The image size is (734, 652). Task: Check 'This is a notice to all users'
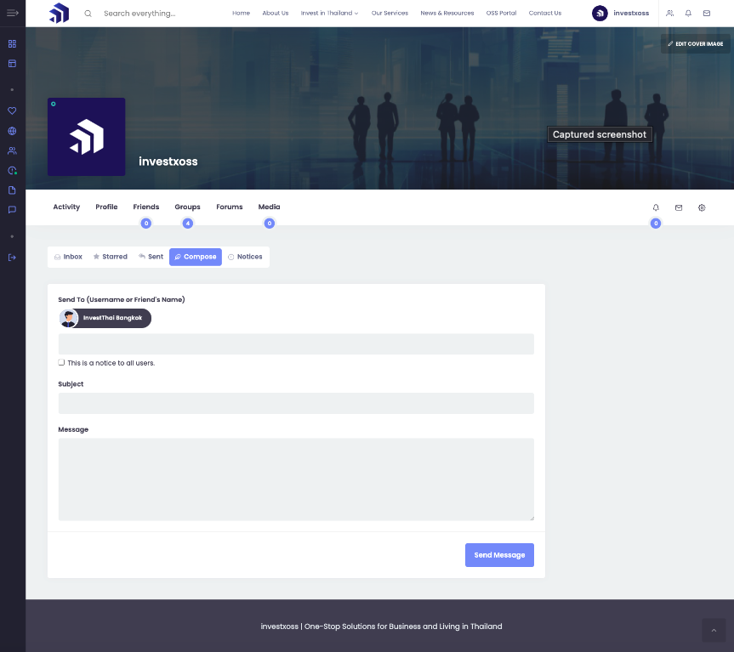tap(61, 362)
